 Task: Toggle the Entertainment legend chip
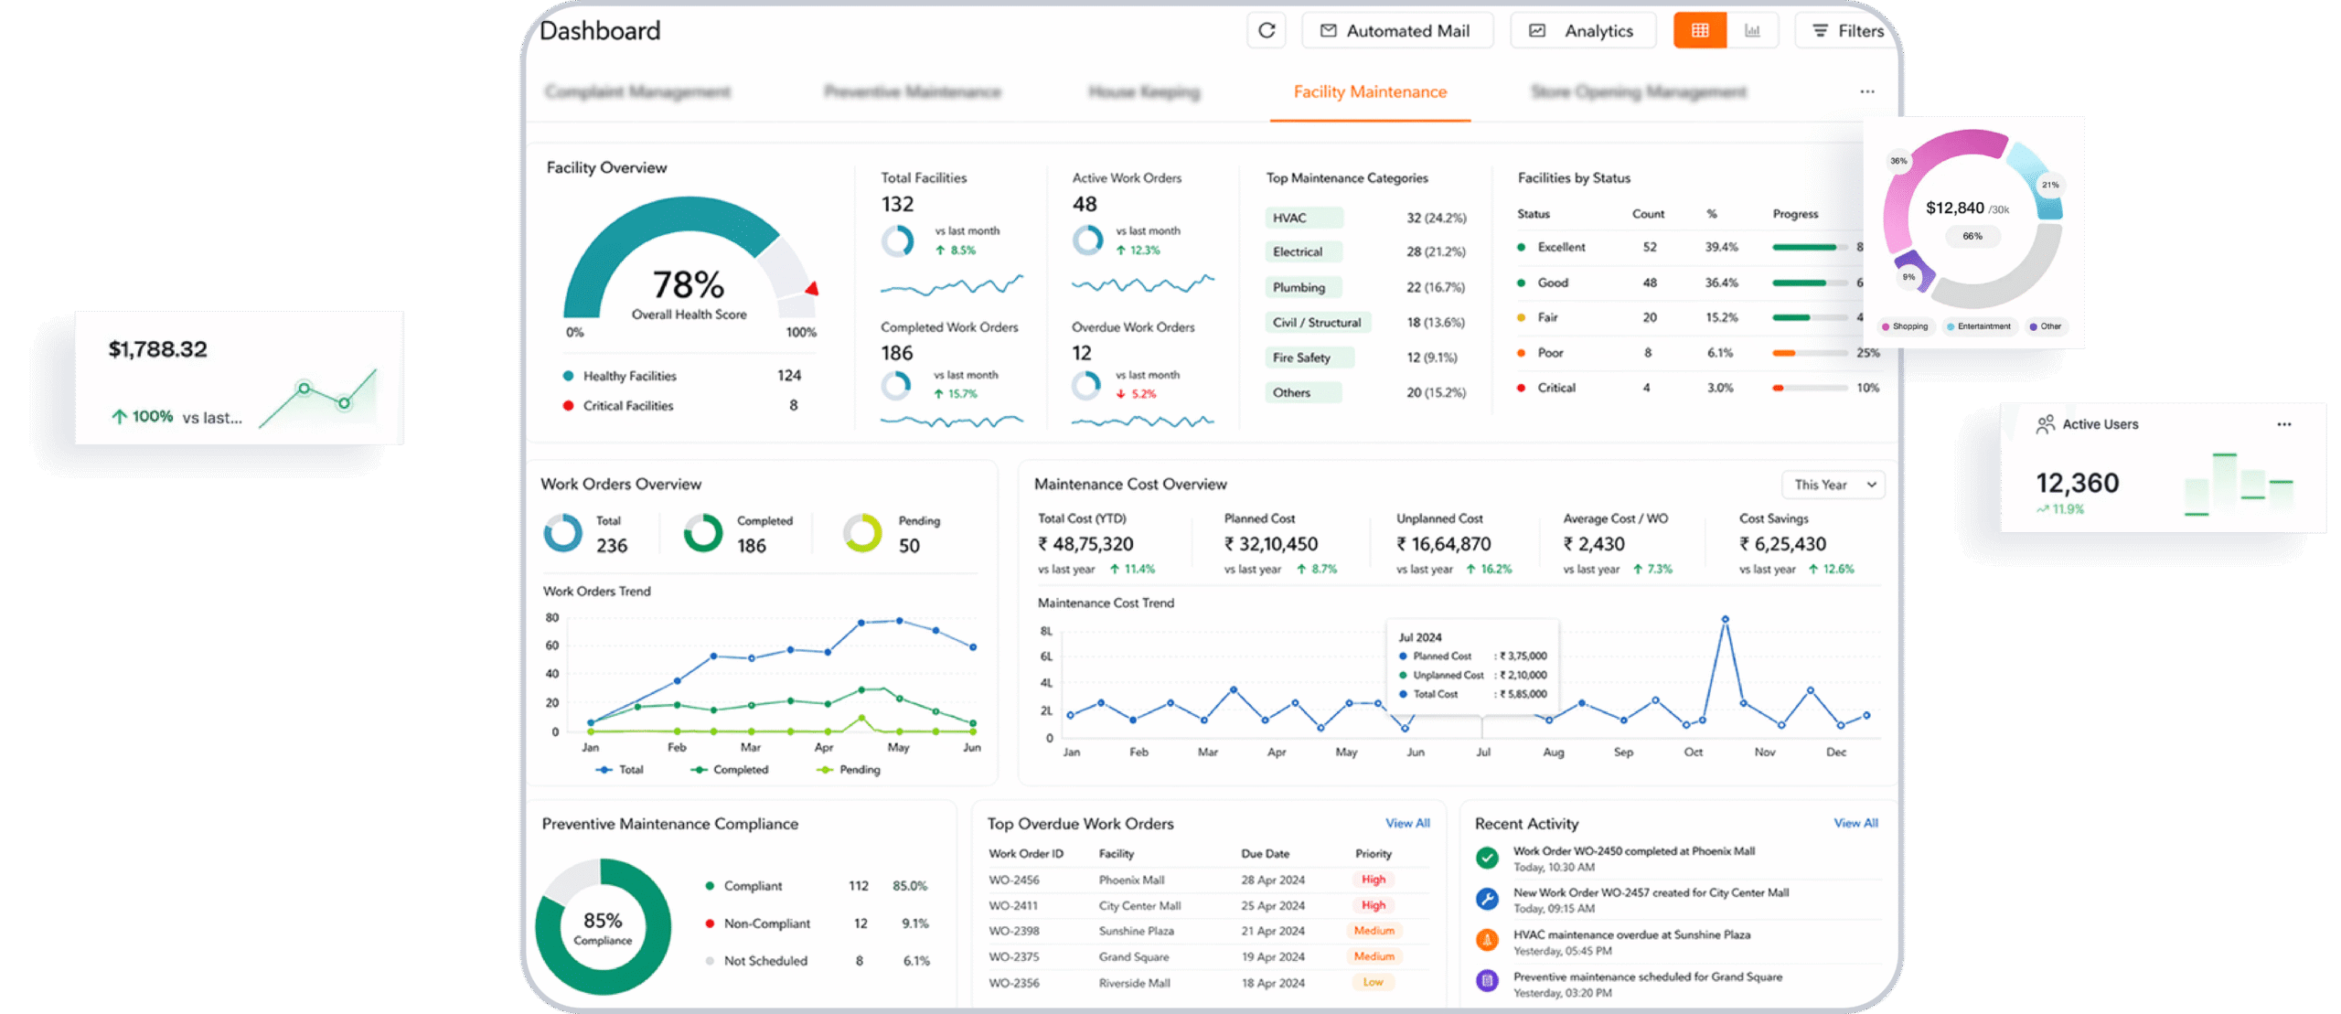(1980, 326)
